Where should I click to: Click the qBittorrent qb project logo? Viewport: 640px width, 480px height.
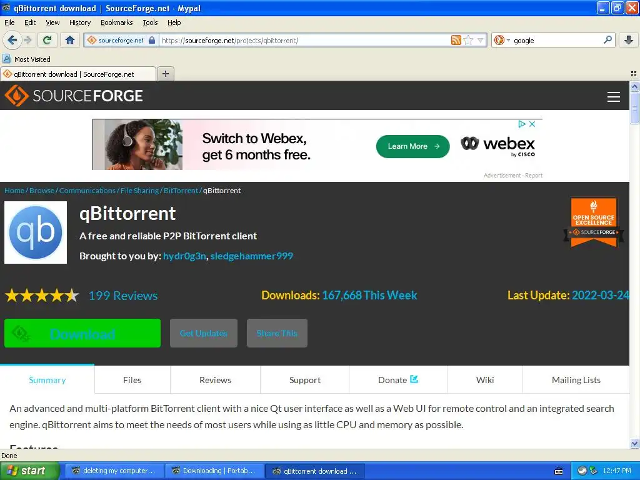click(36, 232)
